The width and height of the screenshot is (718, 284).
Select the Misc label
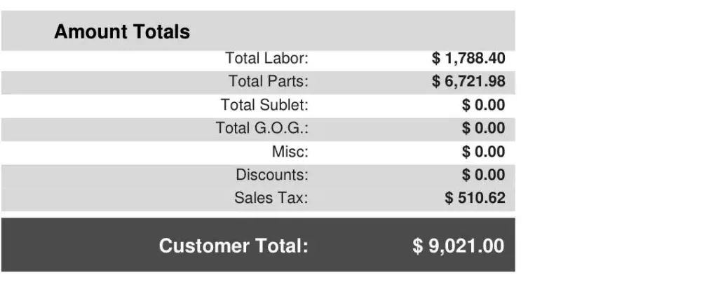[x=290, y=152]
